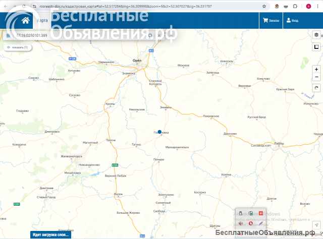Open the Карта tab in header
Image resolution: width=323 pixels, height=239 pixels.
(x=42, y=20)
